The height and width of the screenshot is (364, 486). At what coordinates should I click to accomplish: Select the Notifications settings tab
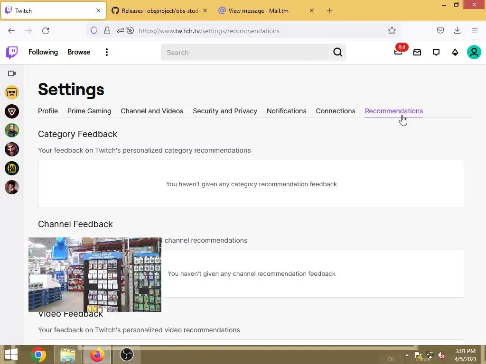(x=286, y=111)
